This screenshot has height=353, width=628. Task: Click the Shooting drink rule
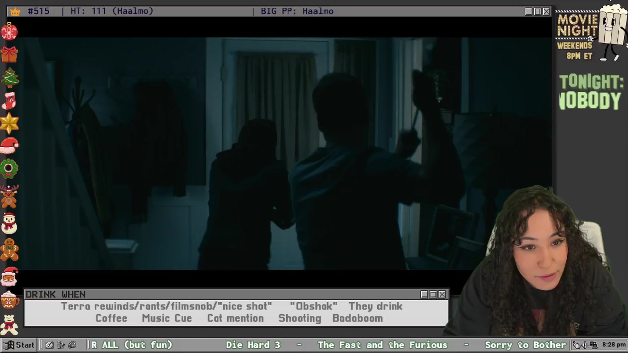(x=300, y=318)
